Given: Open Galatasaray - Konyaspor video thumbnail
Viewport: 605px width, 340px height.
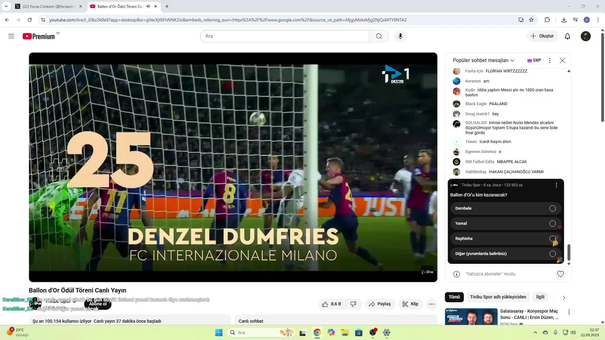Looking at the screenshot, I should 471,316.
